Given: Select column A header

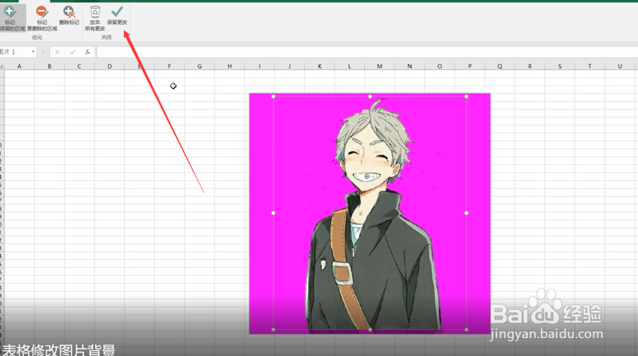Looking at the screenshot, I should pyautogui.click(x=19, y=66).
